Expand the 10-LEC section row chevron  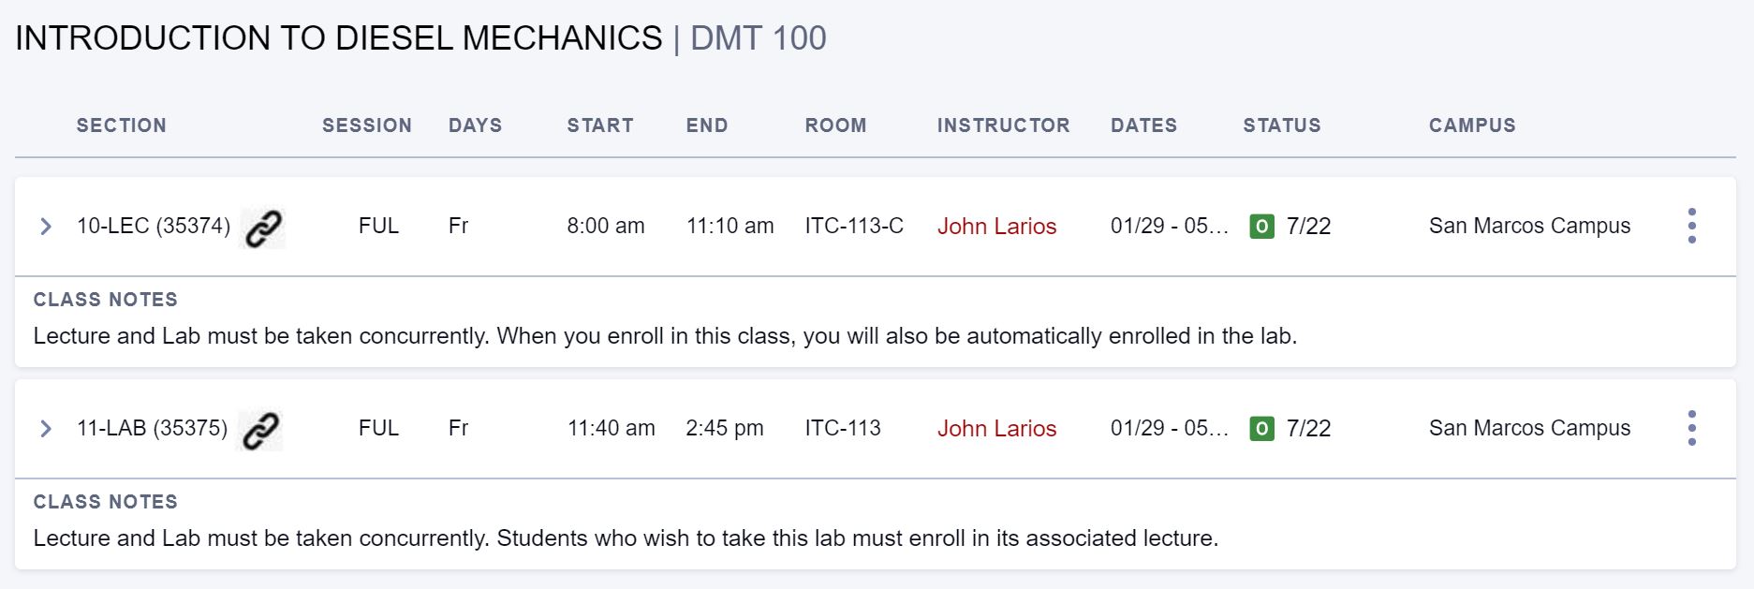click(45, 227)
